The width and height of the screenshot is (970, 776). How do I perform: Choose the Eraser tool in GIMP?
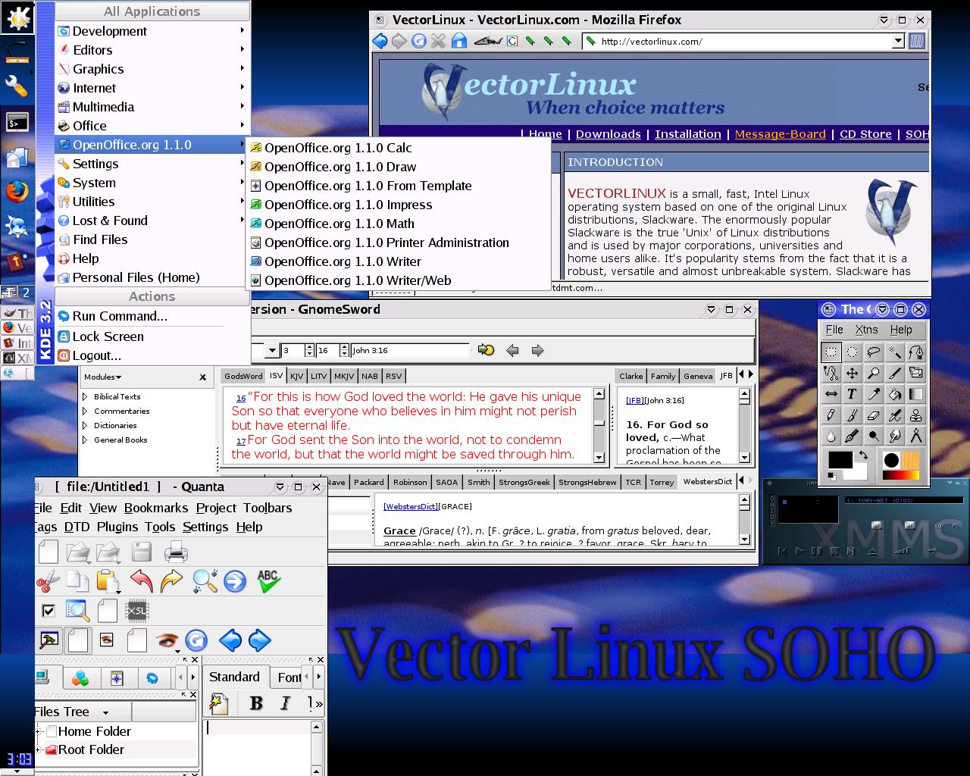pyautogui.click(x=874, y=415)
